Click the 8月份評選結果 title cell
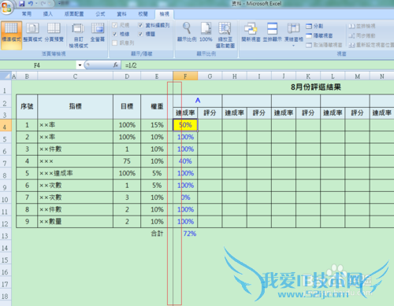 (316, 87)
